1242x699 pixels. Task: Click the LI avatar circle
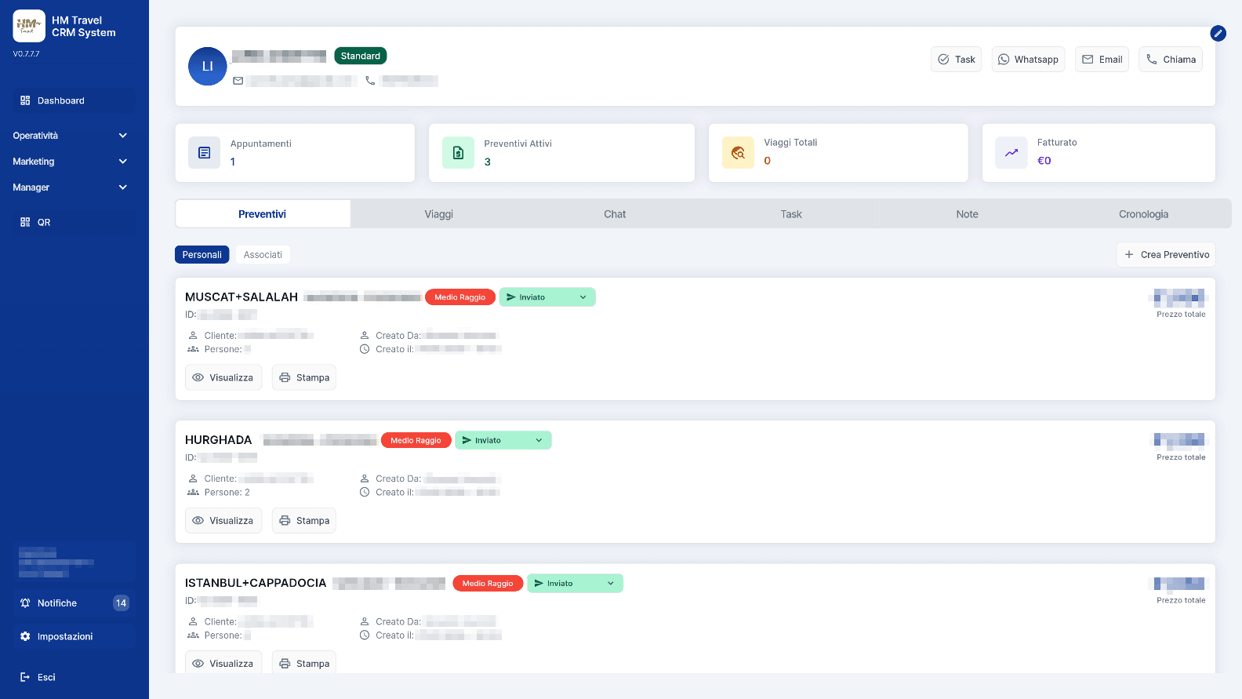point(208,67)
